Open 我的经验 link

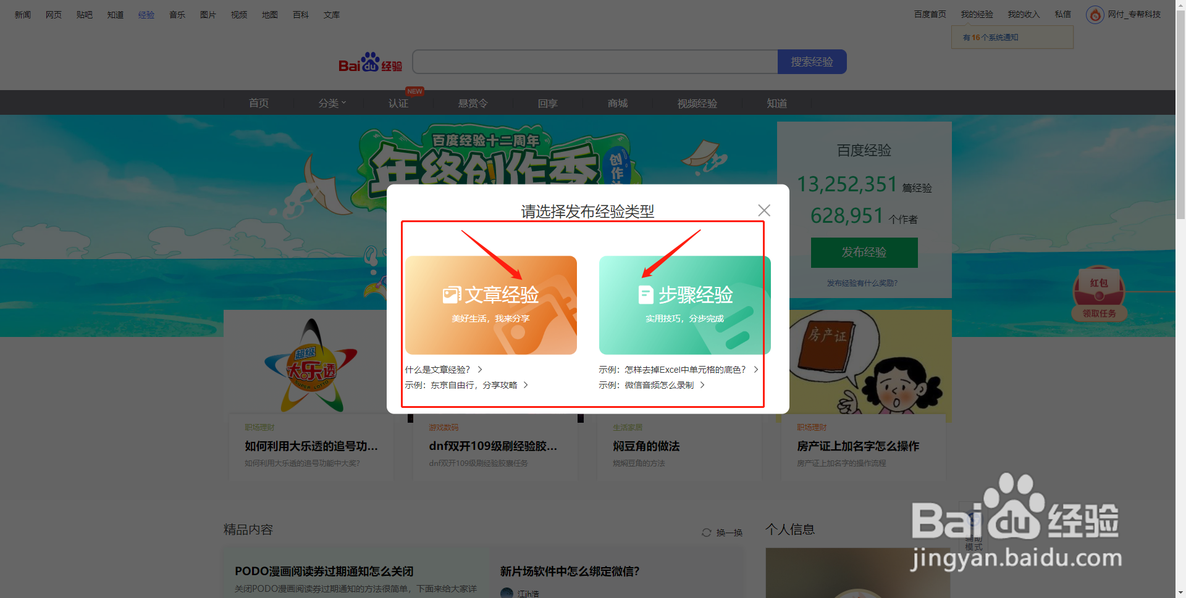pos(977,14)
